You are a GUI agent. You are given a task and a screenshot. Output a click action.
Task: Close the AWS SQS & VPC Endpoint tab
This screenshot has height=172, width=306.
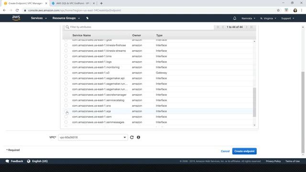click(x=94, y=3)
